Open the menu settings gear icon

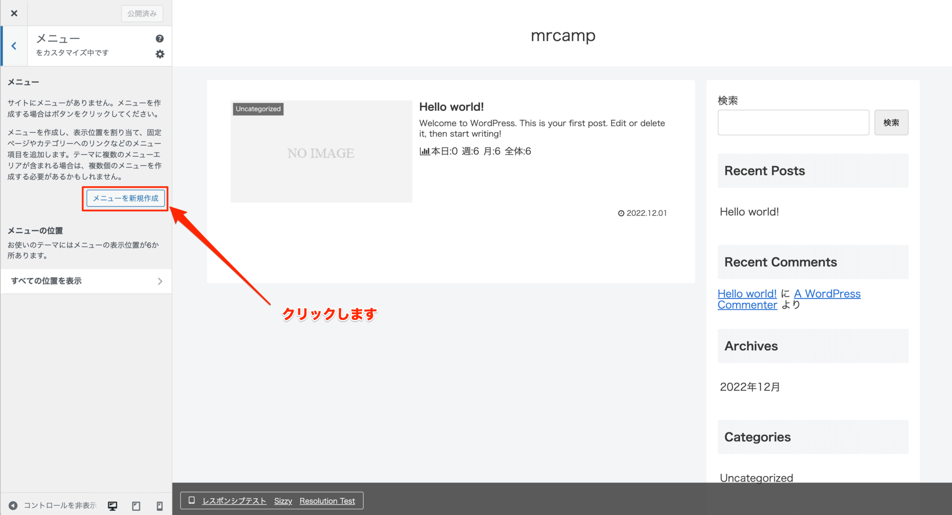pyautogui.click(x=160, y=54)
